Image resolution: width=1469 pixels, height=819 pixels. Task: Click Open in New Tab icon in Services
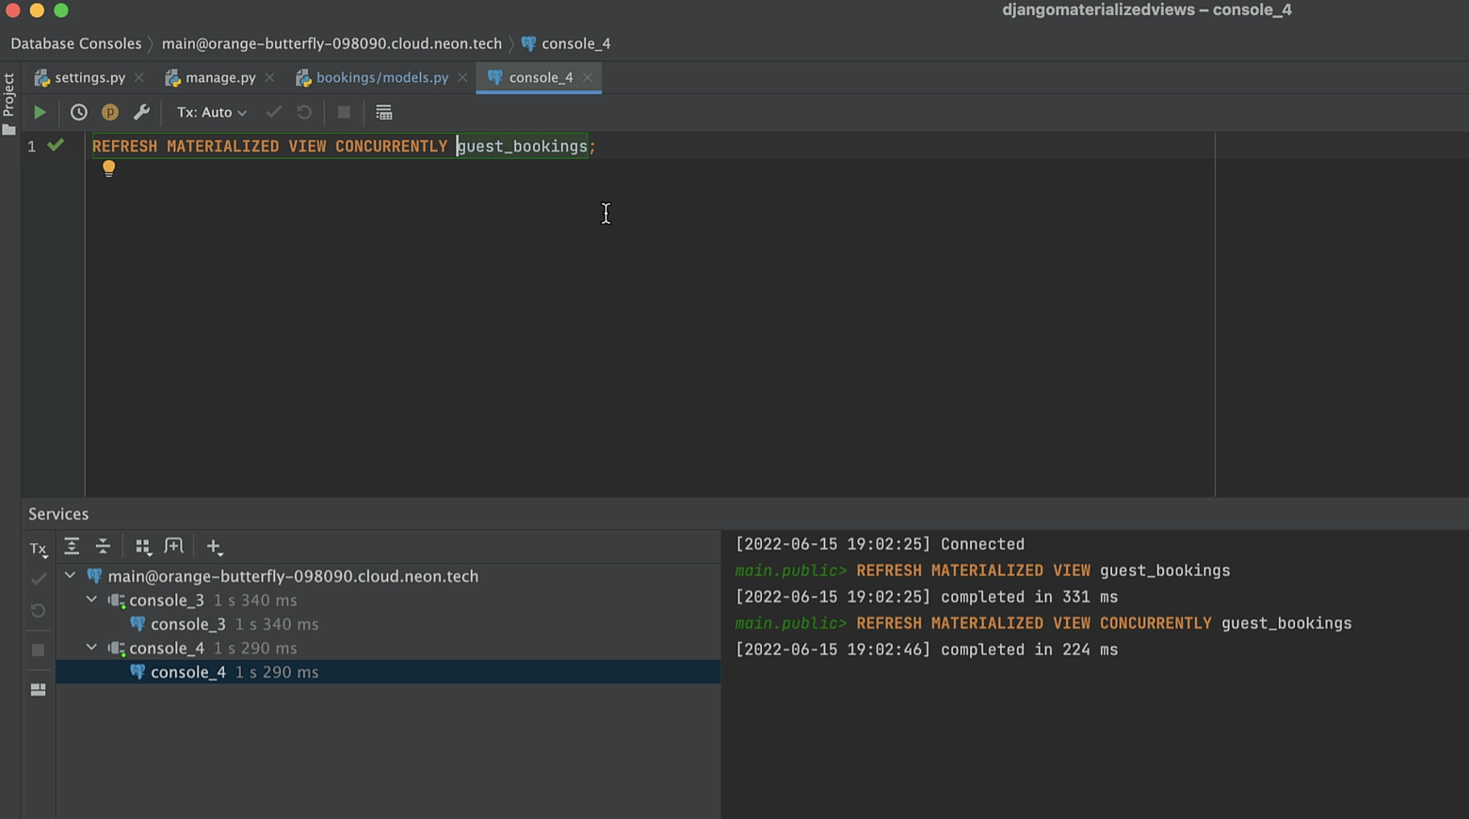pyautogui.click(x=173, y=546)
